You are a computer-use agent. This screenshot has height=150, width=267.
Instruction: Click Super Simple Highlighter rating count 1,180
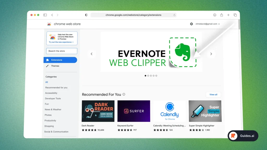click(207, 130)
